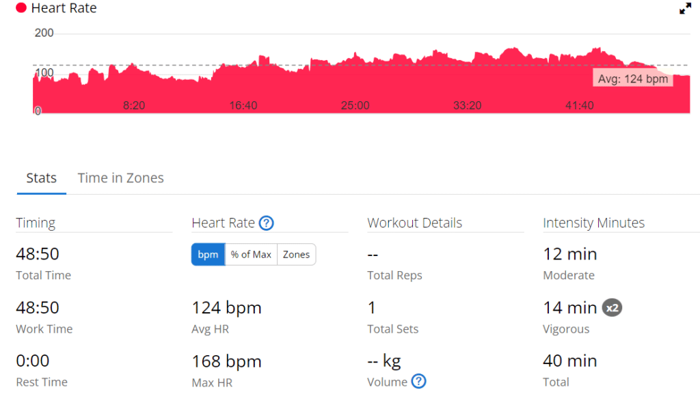This screenshot has width=700, height=407.
Task: Click the 25:00 mark on the chart
Action: [x=355, y=106]
